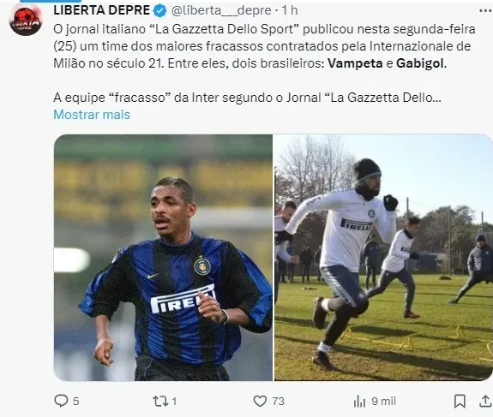
Task: Share tweet using upload arrow icon
Action: (486, 401)
